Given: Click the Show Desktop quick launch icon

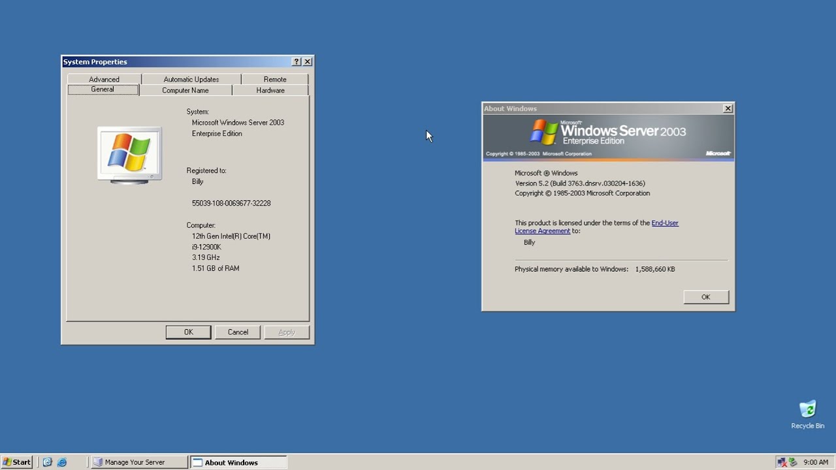Looking at the screenshot, I should tap(48, 462).
